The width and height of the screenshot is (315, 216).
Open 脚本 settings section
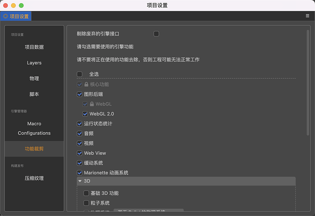click(34, 94)
